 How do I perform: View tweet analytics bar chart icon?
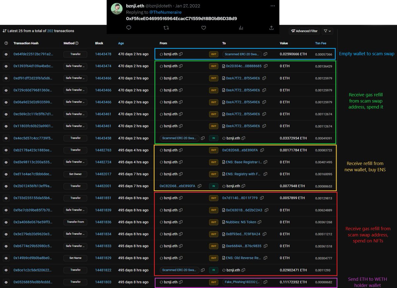tap(241, 28)
